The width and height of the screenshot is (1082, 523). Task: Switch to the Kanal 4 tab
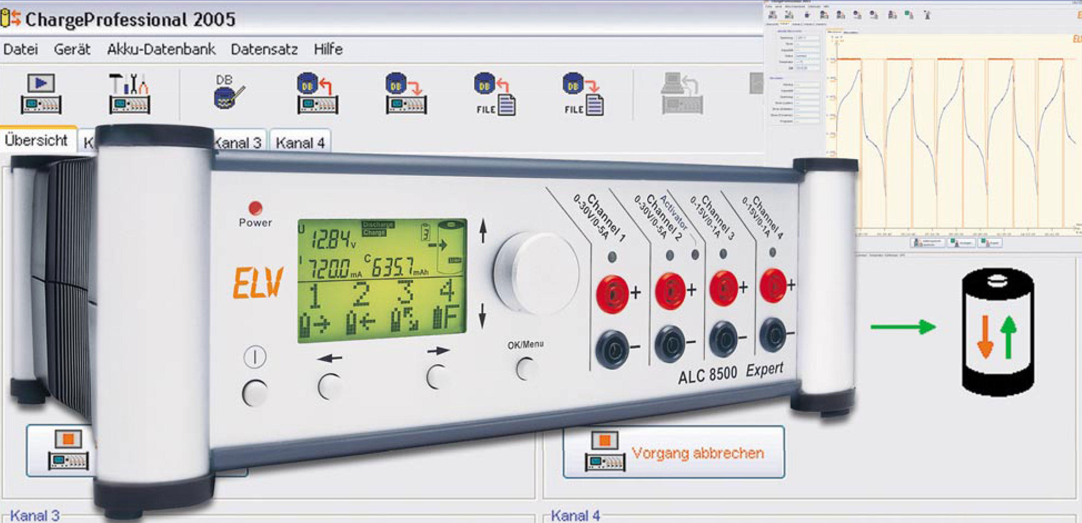click(x=300, y=142)
